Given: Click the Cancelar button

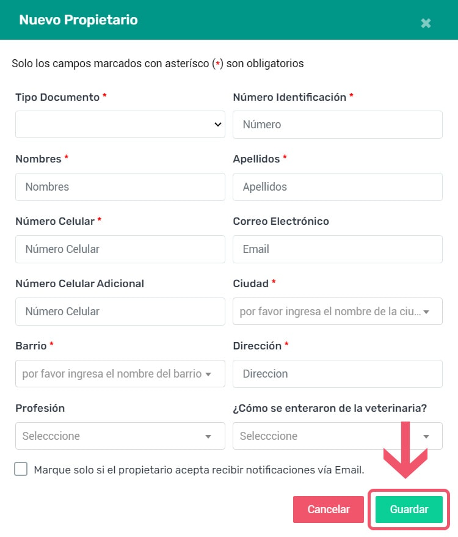Looking at the screenshot, I should 329,510.
